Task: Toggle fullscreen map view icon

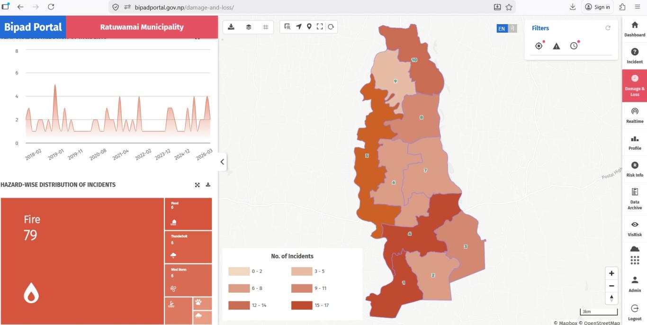Action: 320,27
